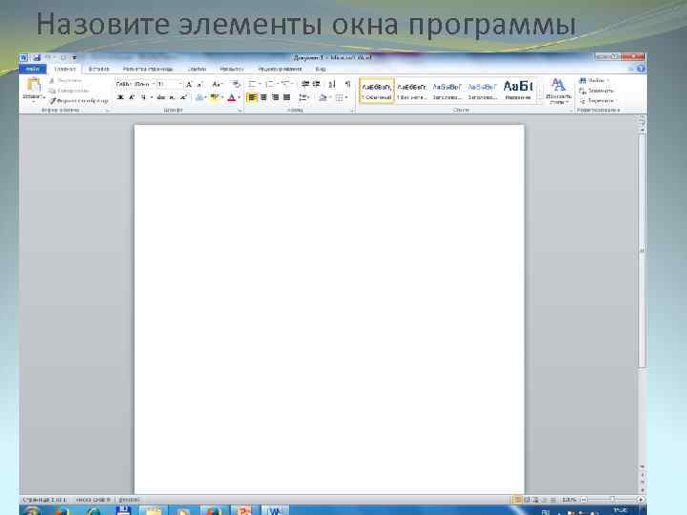Click the Increase Indent icon

pyautogui.click(x=316, y=84)
